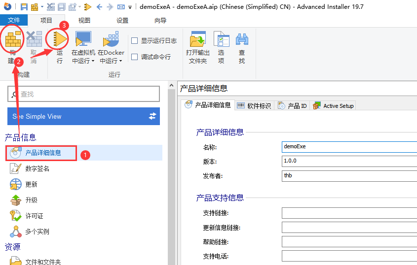This screenshot has width=417, height=265.
Task: Click the 构建 (Build) ribbon button
Action: click(x=12, y=47)
